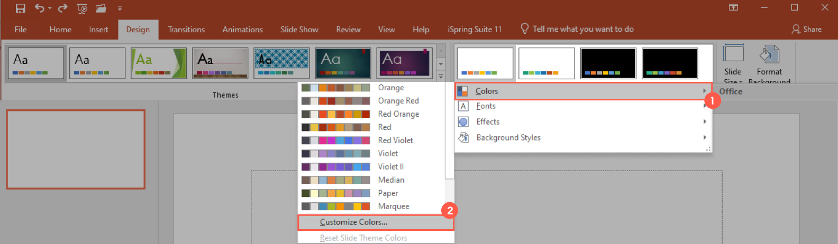Screen dimensions: 838x244
Task: Open the Review tab
Action: click(x=348, y=30)
